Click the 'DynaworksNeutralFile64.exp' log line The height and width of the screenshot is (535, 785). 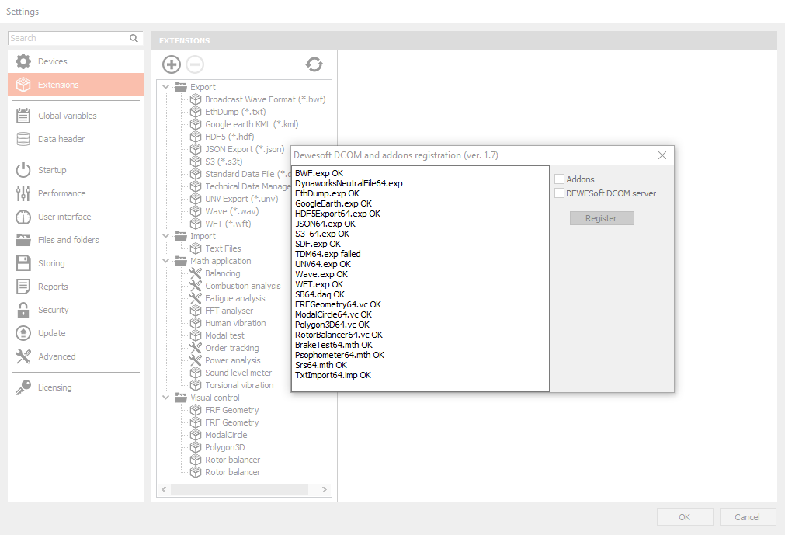[349, 183]
